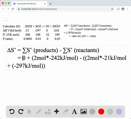Close the Numerade Whiteboard tab
The height and width of the screenshot is (119, 131).
point(45,4)
